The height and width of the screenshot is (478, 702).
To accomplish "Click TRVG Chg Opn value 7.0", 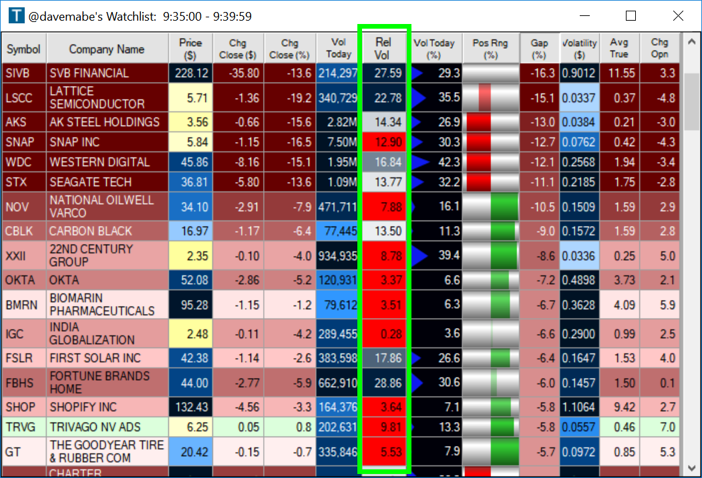I will [x=660, y=427].
